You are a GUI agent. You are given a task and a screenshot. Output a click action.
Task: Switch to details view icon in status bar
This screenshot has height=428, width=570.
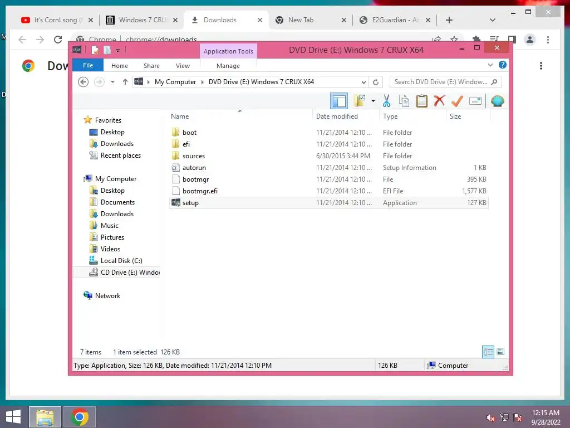[488, 352]
